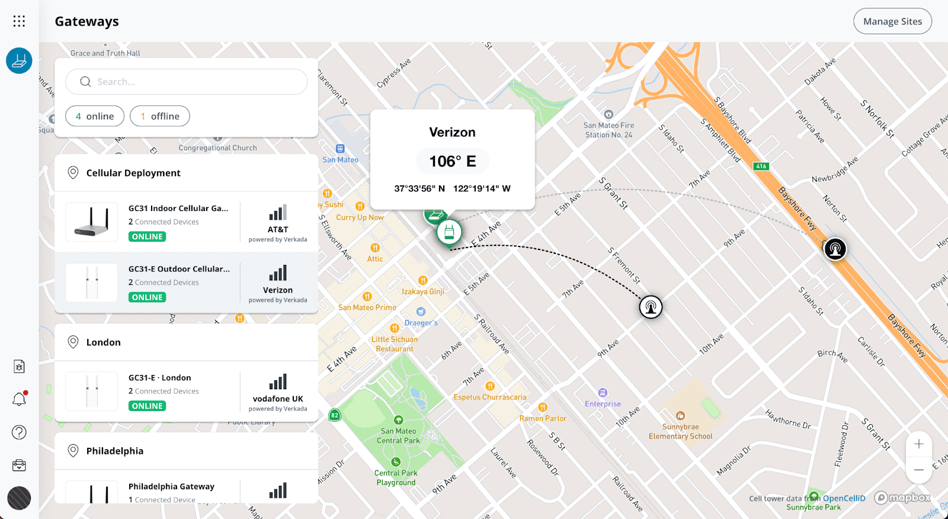Open the apps grid menu
The image size is (948, 519).
19,21
